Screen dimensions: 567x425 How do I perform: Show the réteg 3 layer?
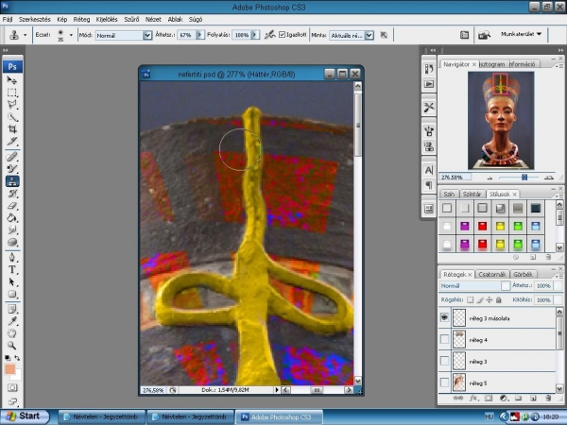(444, 361)
